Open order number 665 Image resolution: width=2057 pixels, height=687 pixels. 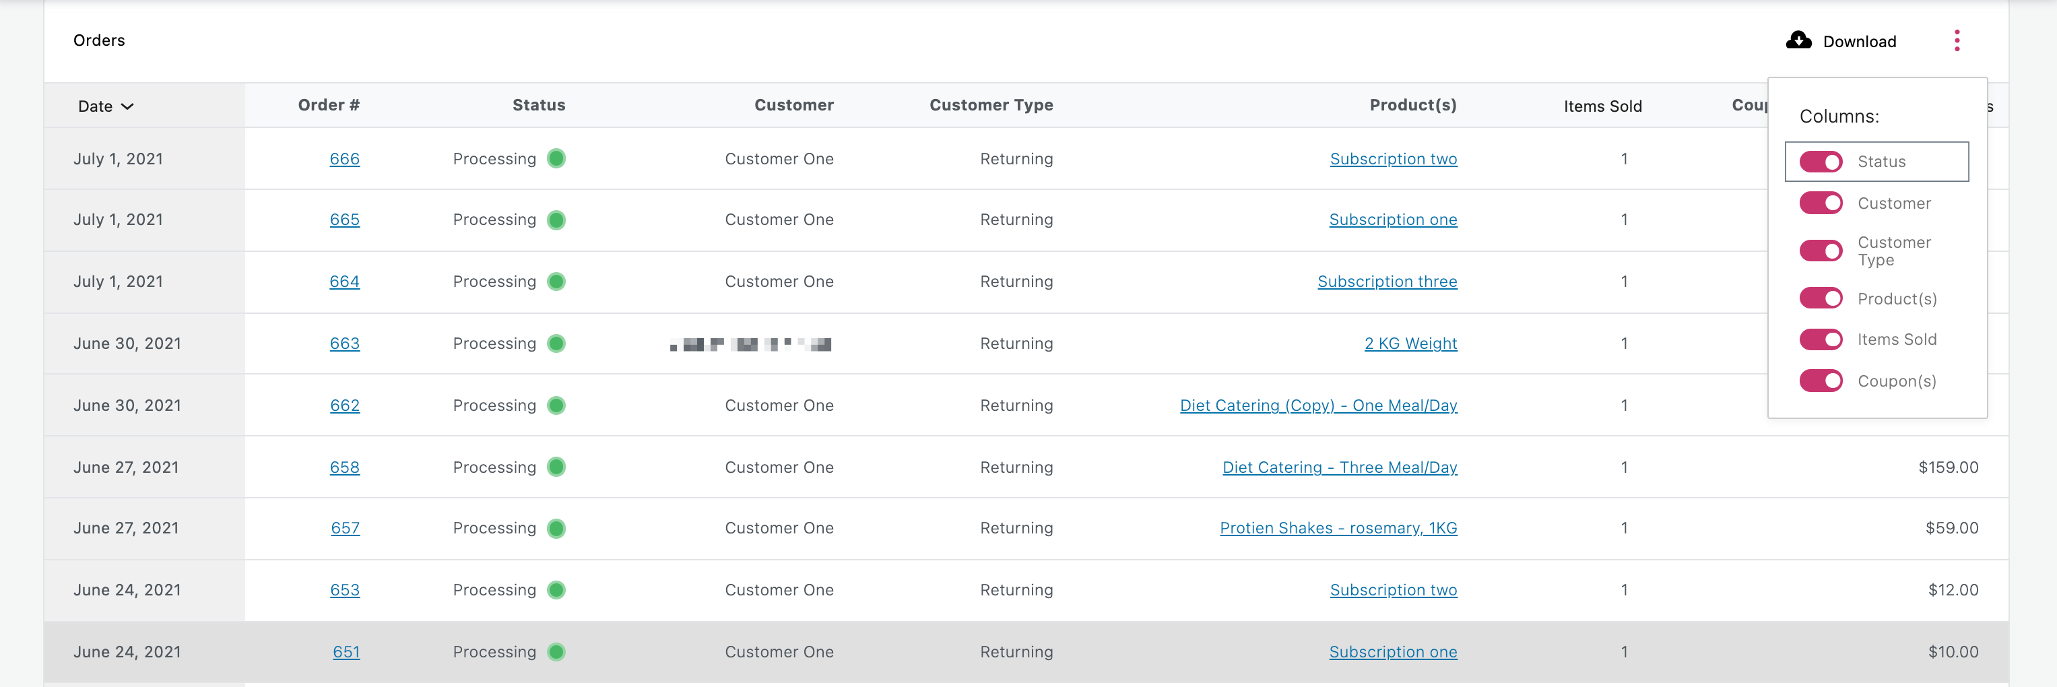(344, 220)
